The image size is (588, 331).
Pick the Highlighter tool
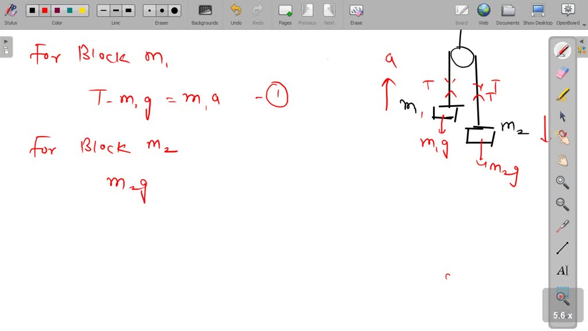tap(562, 94)
